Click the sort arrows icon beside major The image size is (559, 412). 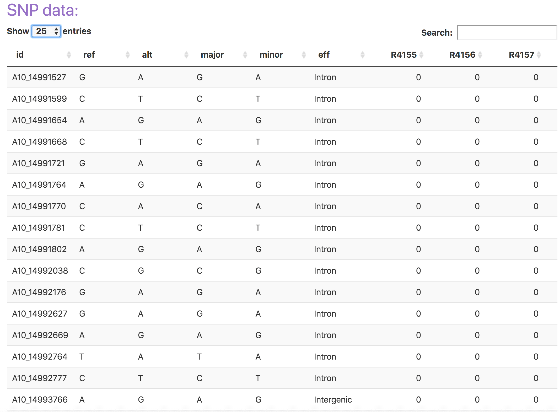245,55
